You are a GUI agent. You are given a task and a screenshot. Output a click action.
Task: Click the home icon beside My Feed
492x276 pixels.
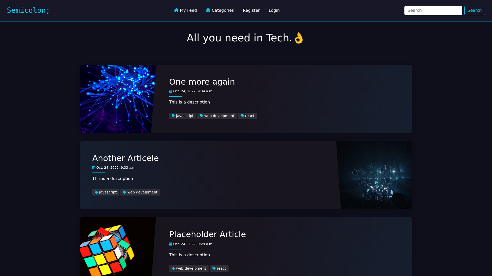pyautogui.click(x=176, y=10)
